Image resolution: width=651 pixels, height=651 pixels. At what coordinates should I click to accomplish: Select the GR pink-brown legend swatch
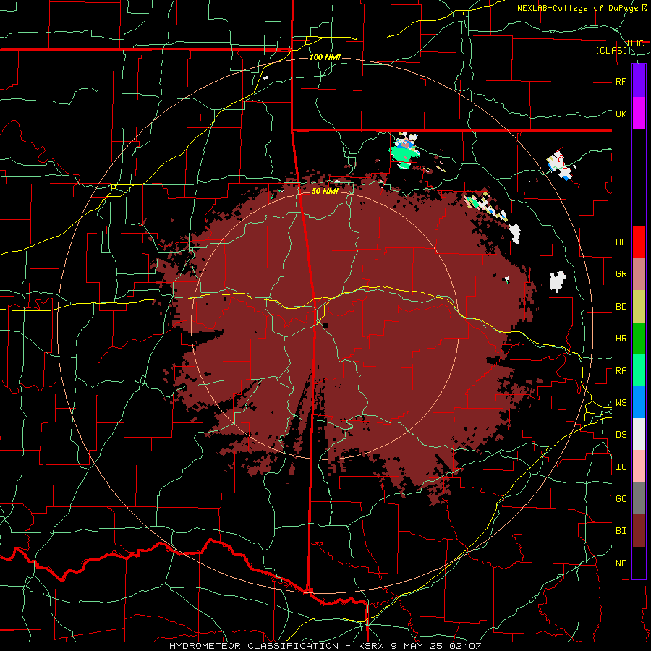pos(639,274)
